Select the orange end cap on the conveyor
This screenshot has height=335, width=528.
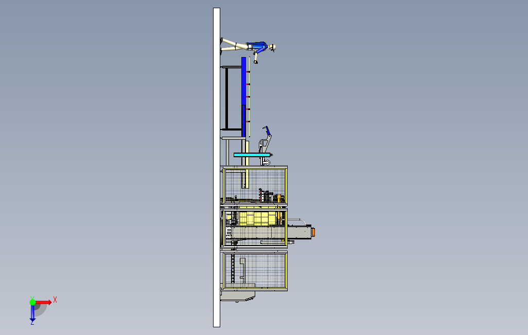[x=313, y=232]
